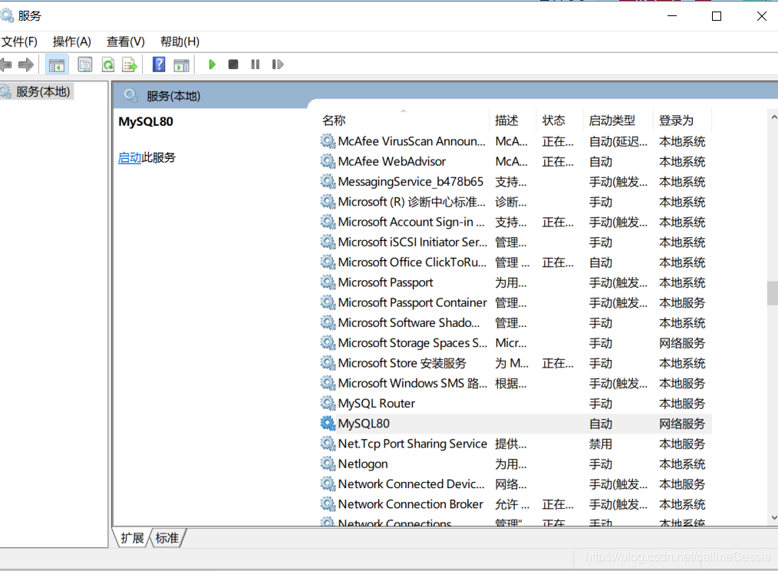Click the services gear icon in panel header
778x571 pixels.
point(130,95)
